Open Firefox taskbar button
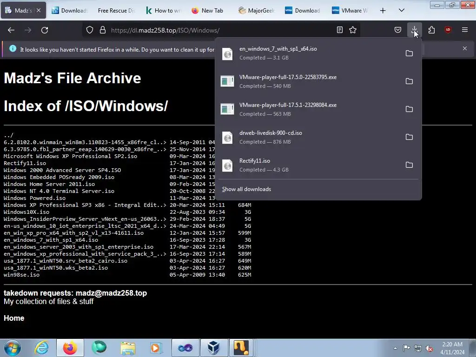 click(70, 348)
